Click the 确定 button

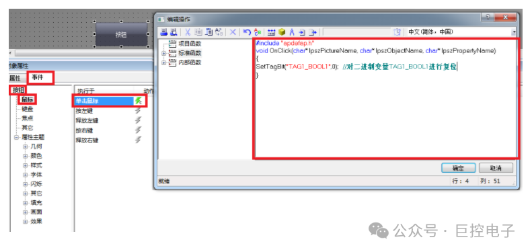[458, 168]
